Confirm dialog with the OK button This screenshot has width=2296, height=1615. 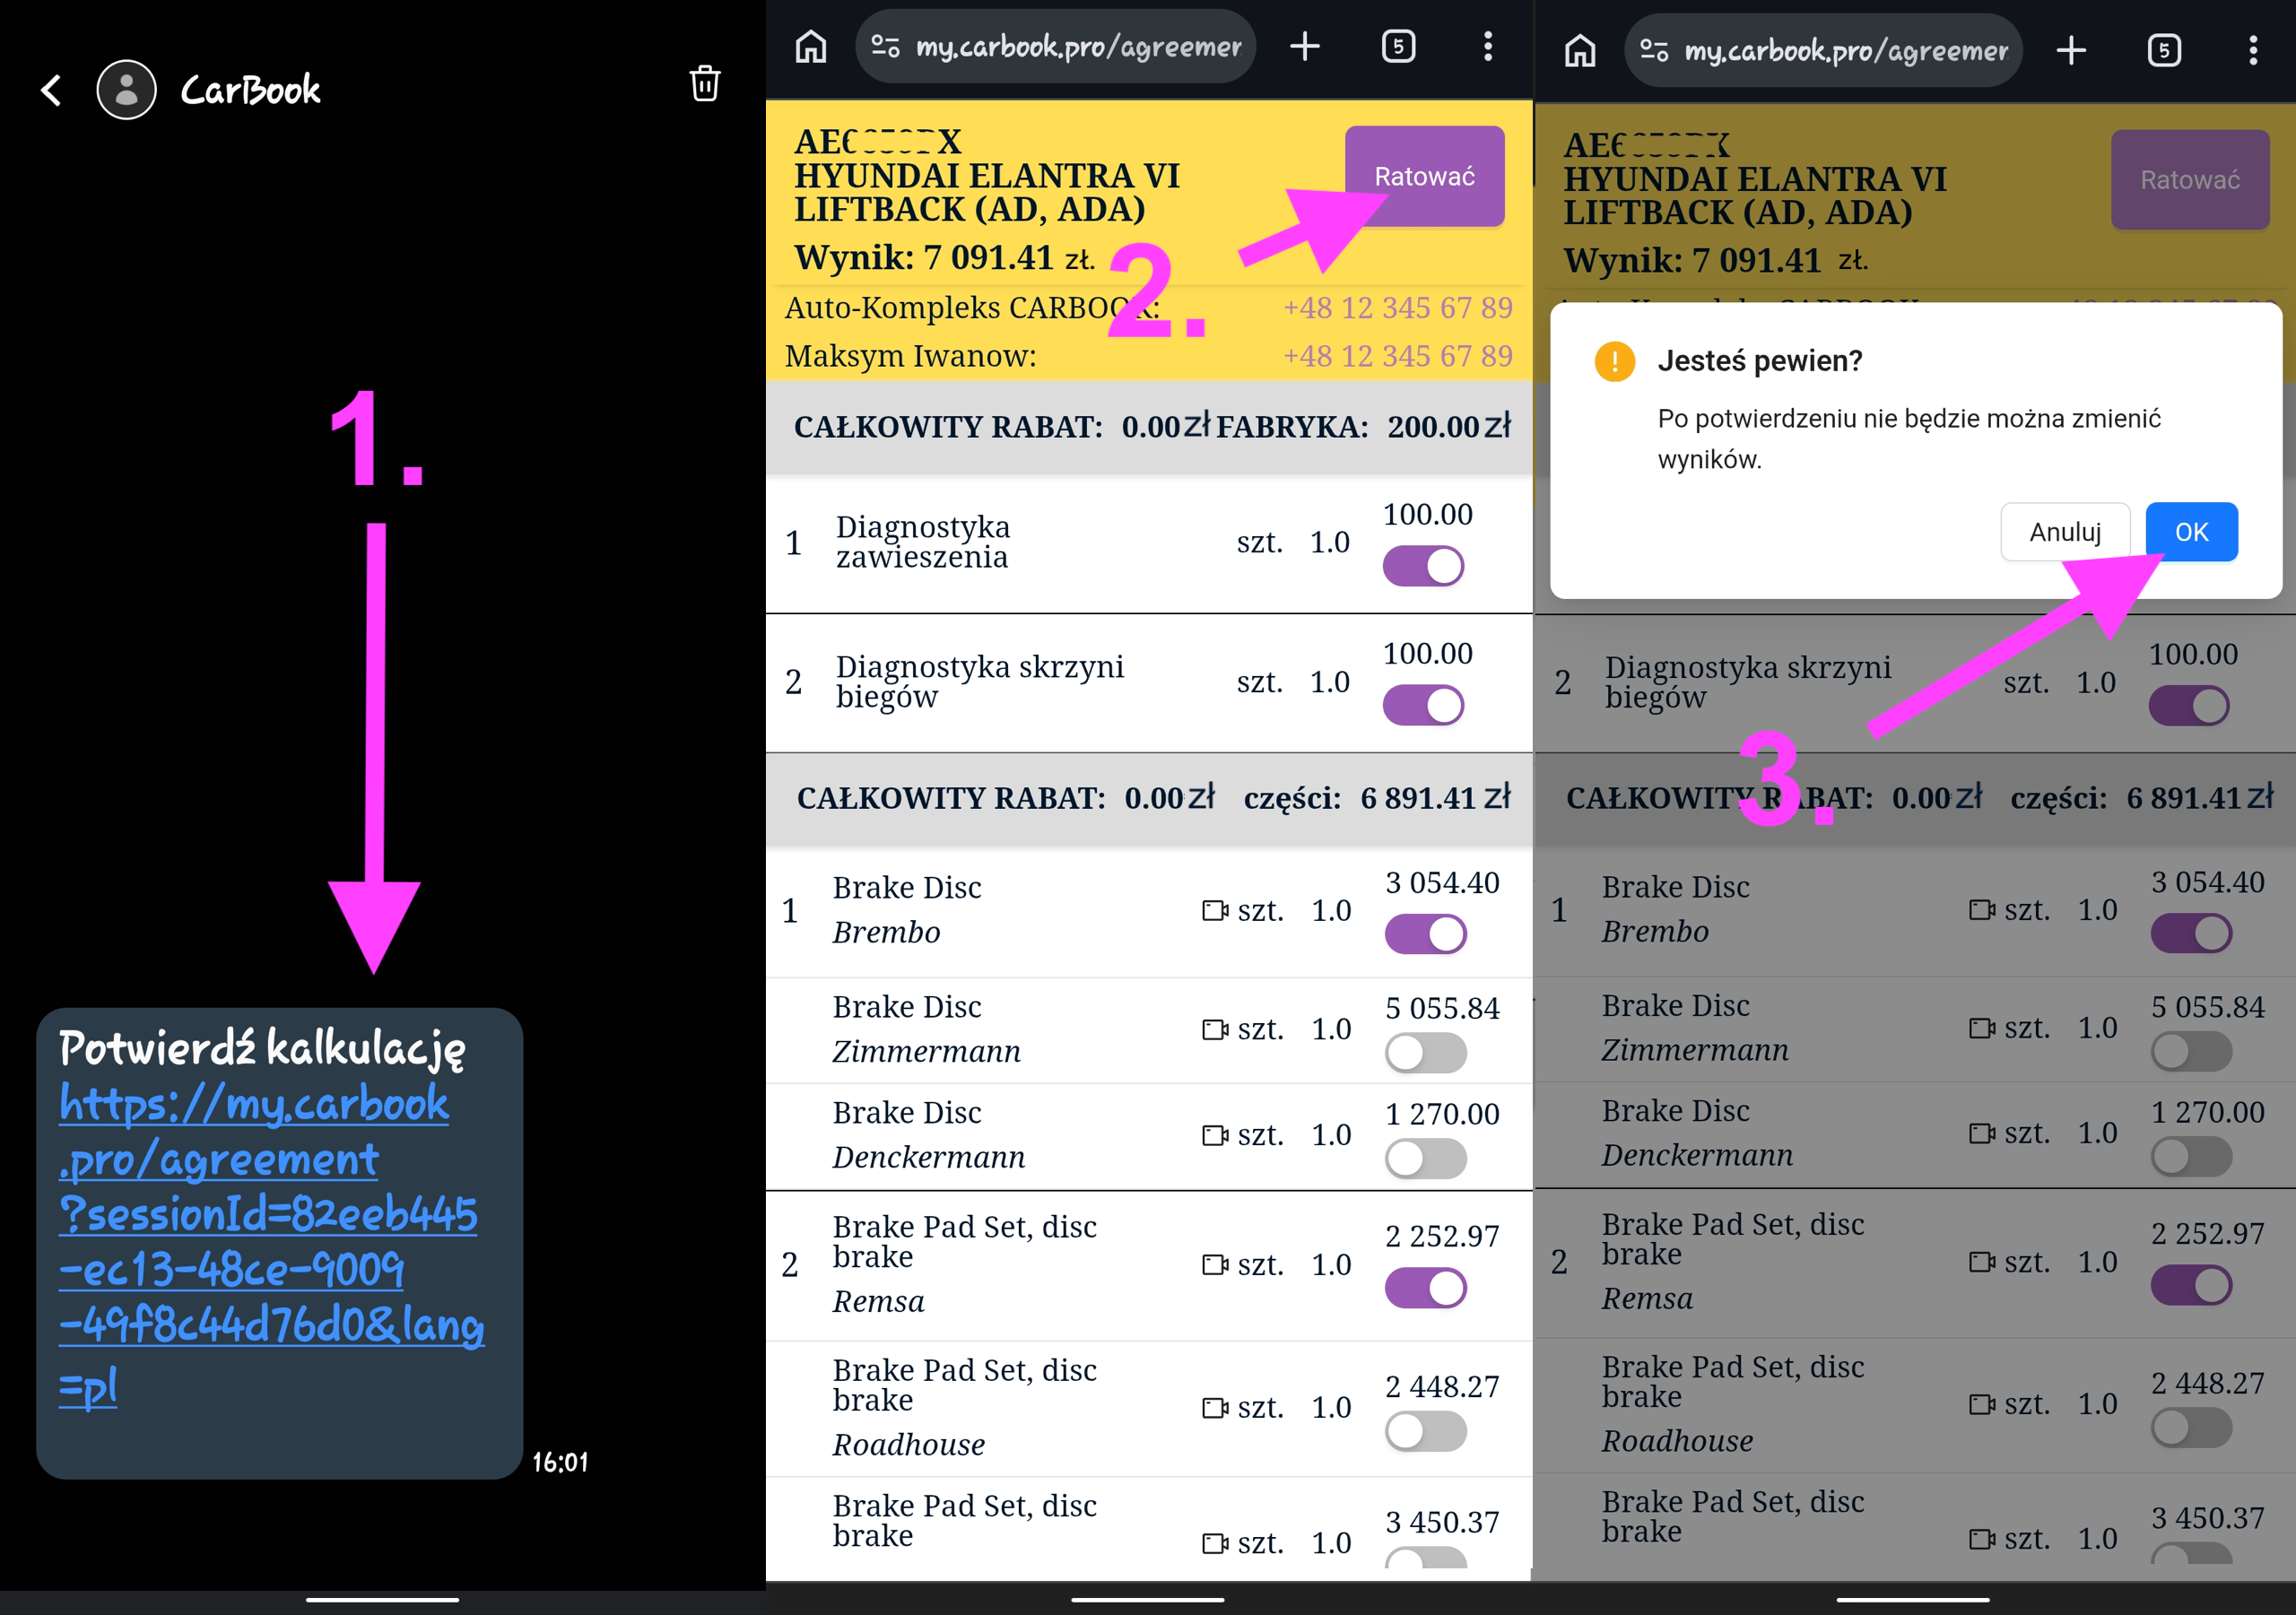(2191, 532)
